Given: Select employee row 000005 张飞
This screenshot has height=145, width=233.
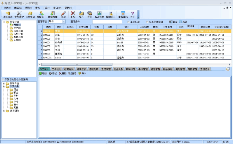Looking at the screenshot, I should point(135,46).
